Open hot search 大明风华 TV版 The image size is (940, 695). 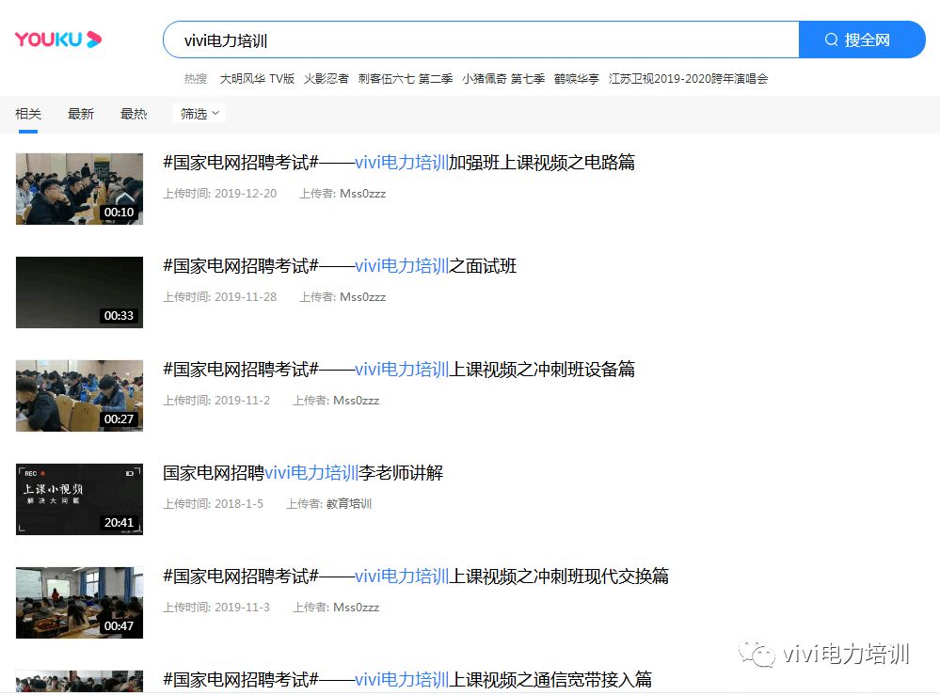(257, 78)
